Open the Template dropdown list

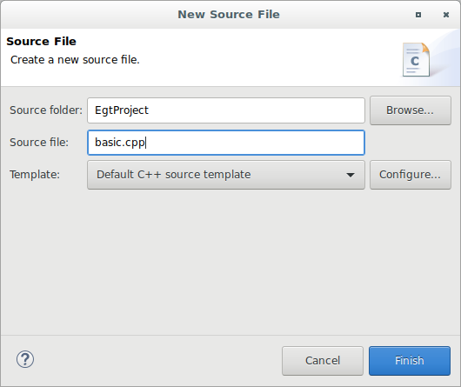pyautogui.click(x=226, y=175)
